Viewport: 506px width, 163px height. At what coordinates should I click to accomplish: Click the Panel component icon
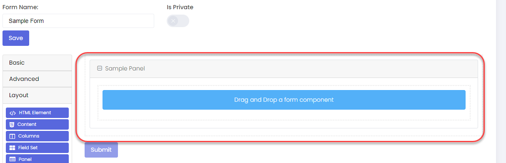(13, 159)
